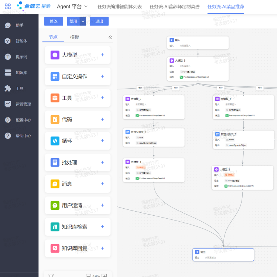Viewport: 277px width, 277px height.
Task: Click the pink 知识库回复 icon
Action: tap(55, 248)
